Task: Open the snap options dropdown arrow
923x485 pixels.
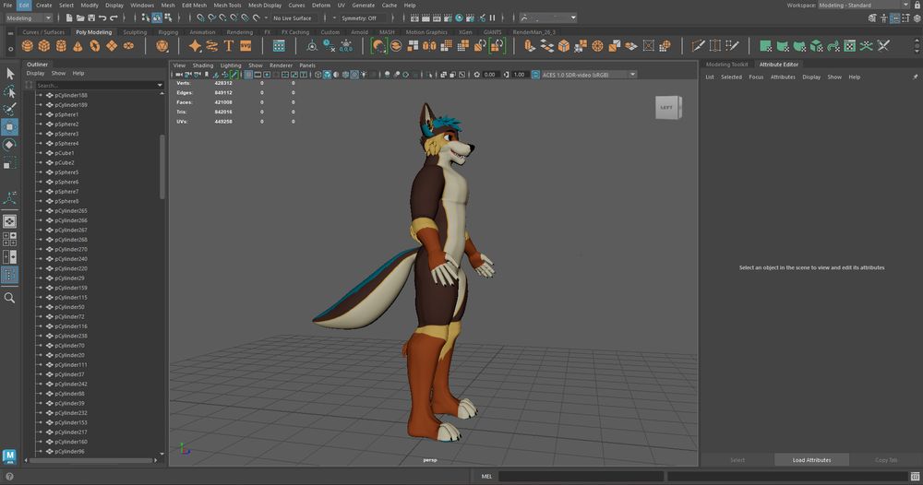Action: click(266, 18)
